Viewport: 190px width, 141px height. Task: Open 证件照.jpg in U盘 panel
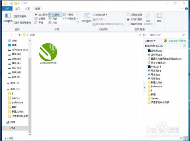155,55
